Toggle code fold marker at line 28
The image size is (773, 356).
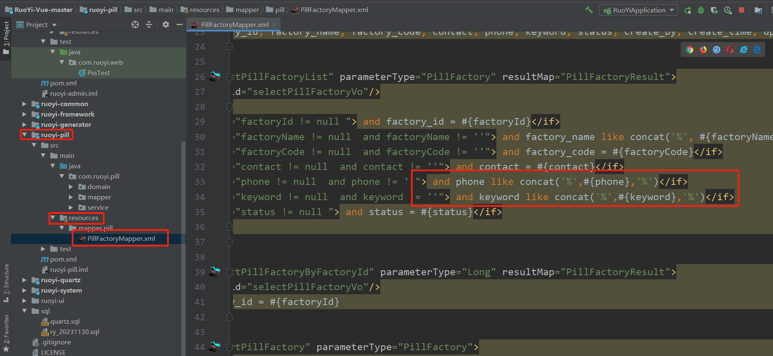point(229,107)
